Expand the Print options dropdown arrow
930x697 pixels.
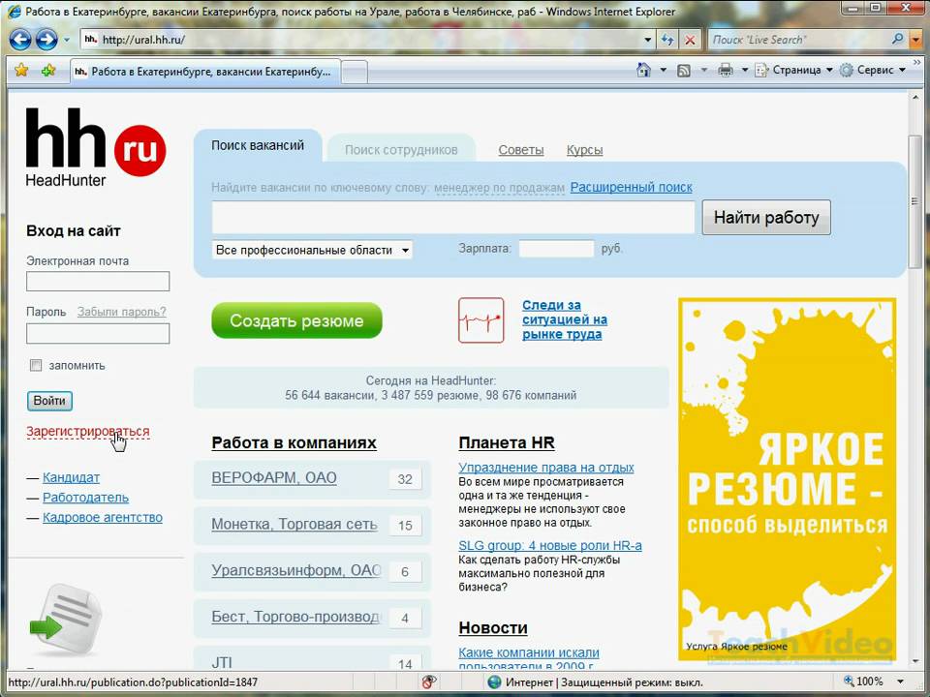point(745,70)
